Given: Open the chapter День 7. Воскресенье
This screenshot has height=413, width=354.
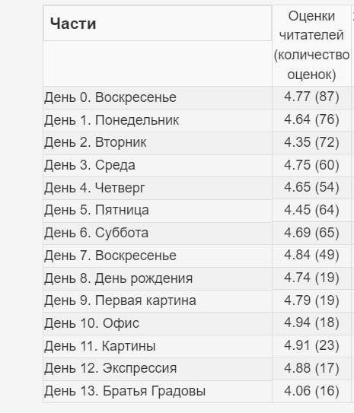Looking at the screenshot, I should point(110,256).
